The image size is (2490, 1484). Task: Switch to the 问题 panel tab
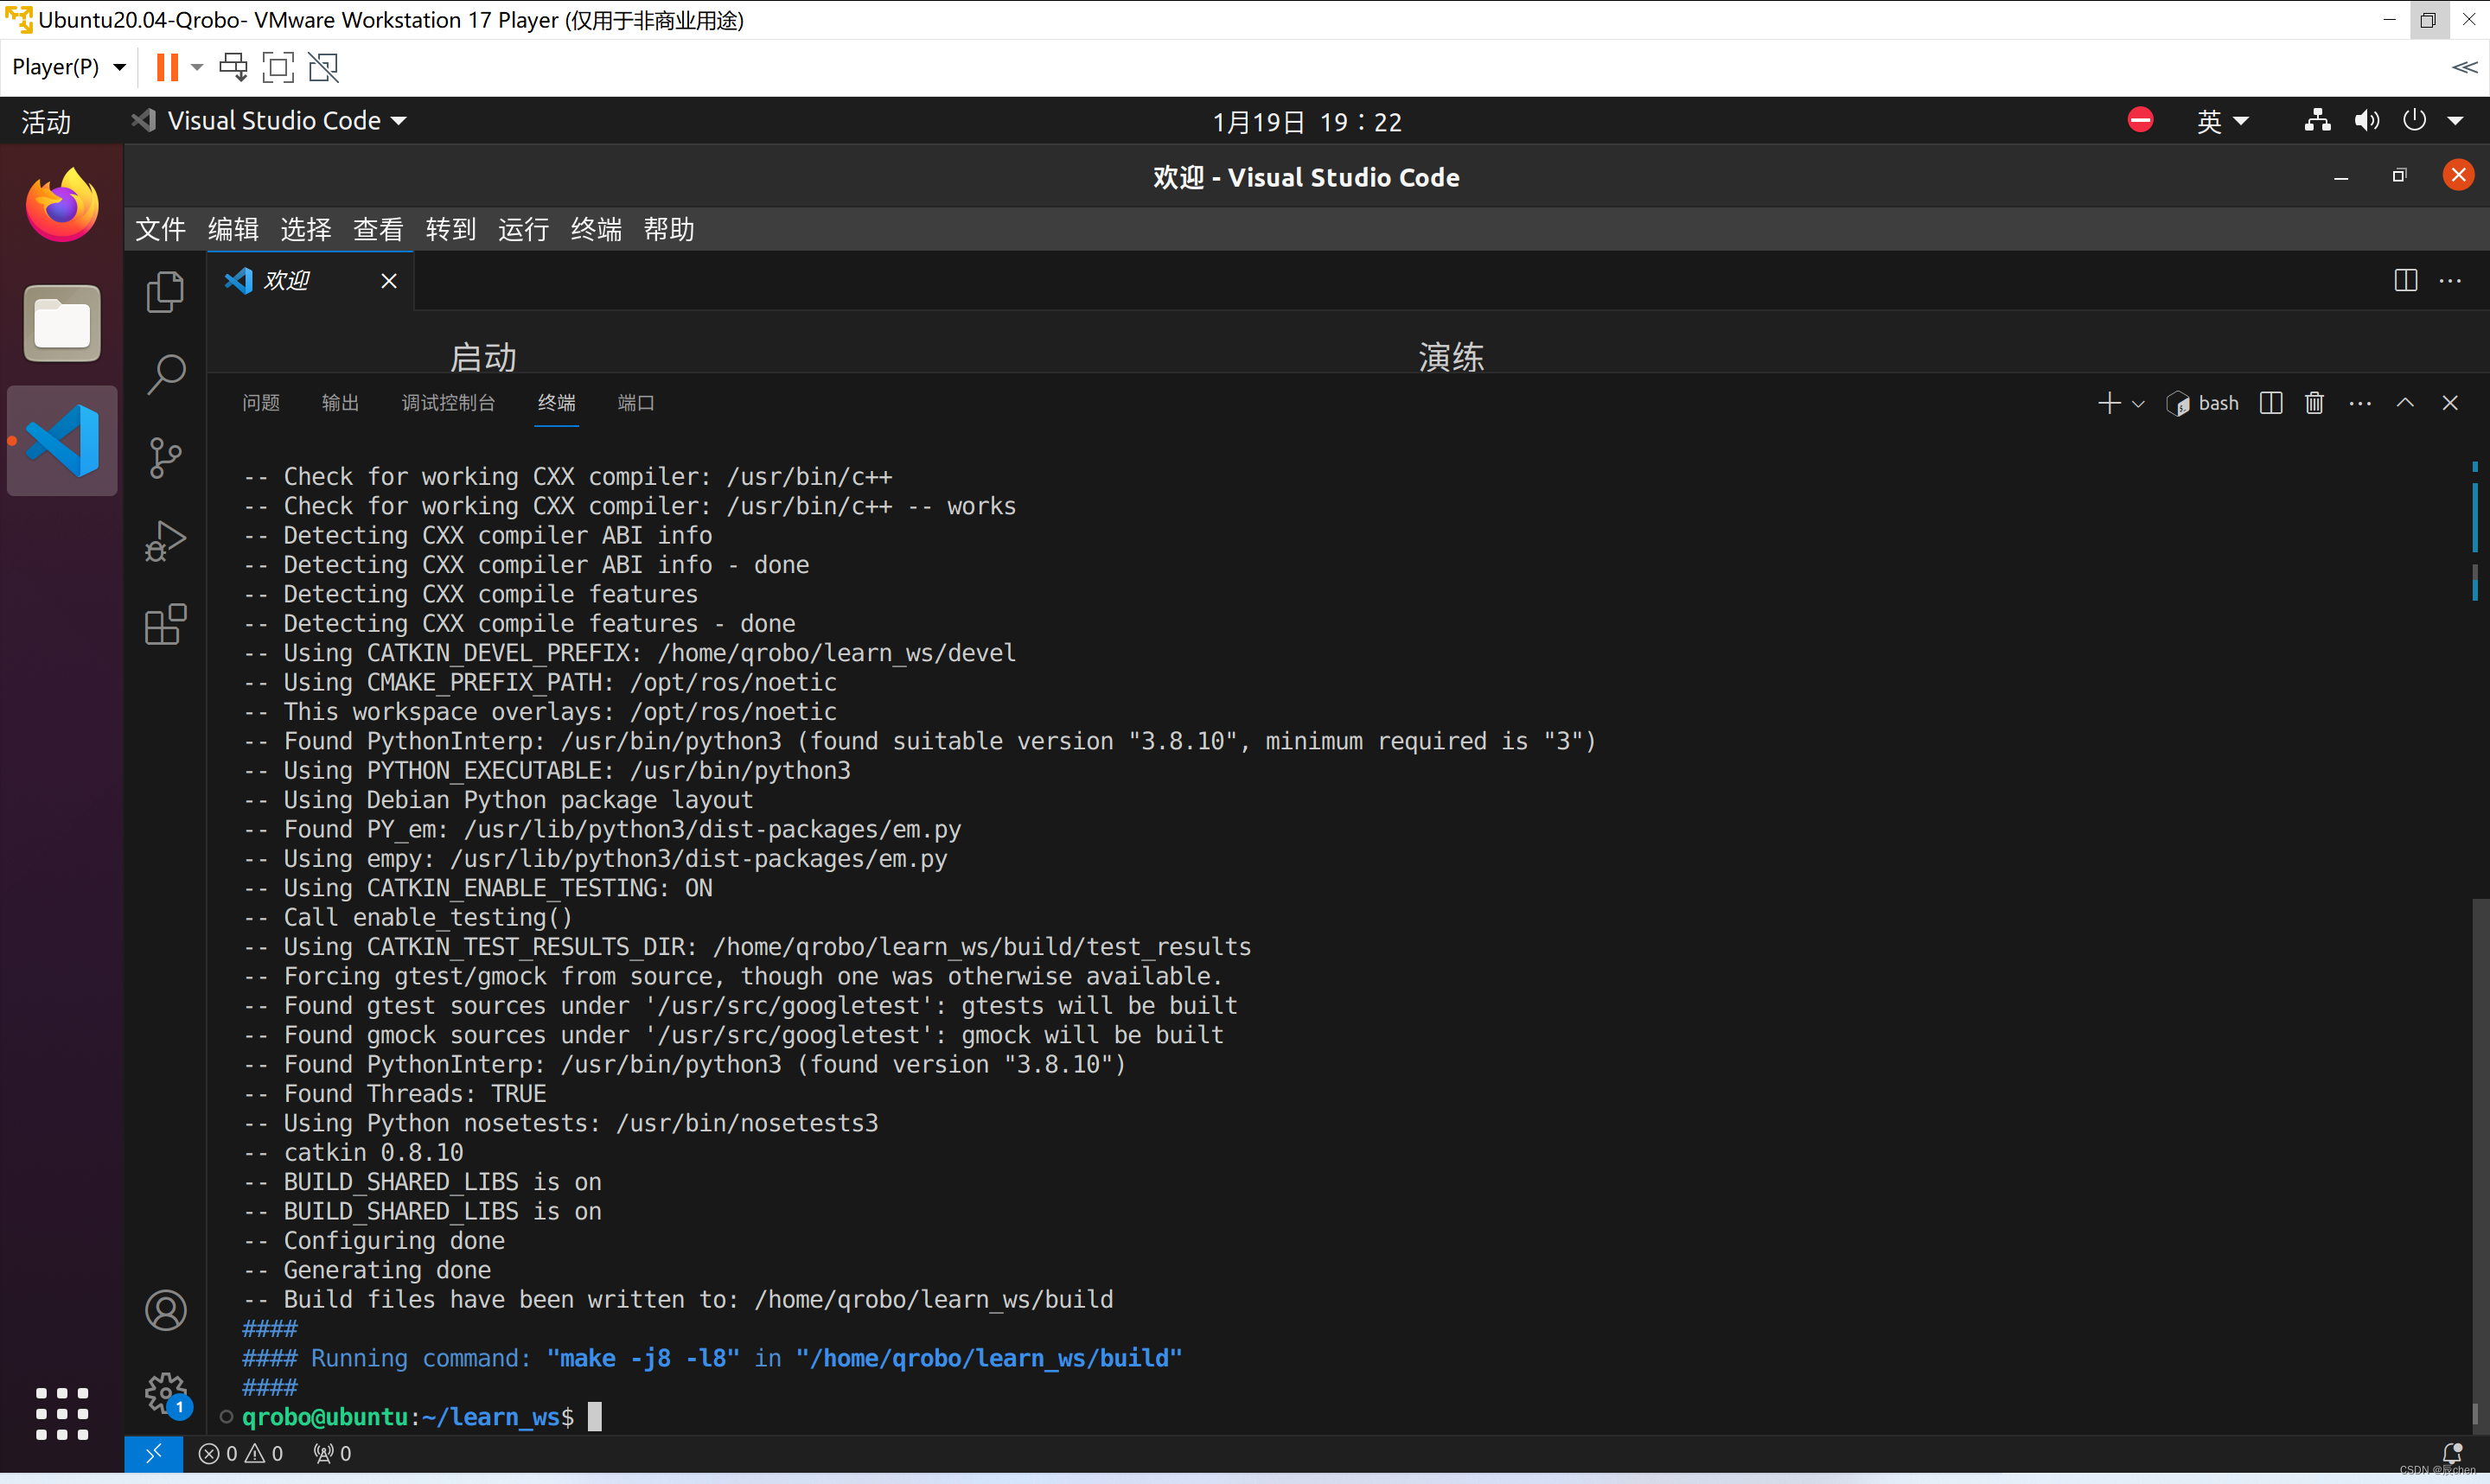coord(261,402)
